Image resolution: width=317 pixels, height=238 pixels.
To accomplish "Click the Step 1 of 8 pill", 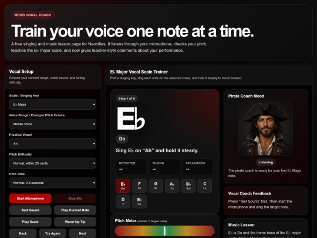I will pyautogui.click(x=127, y=99).
